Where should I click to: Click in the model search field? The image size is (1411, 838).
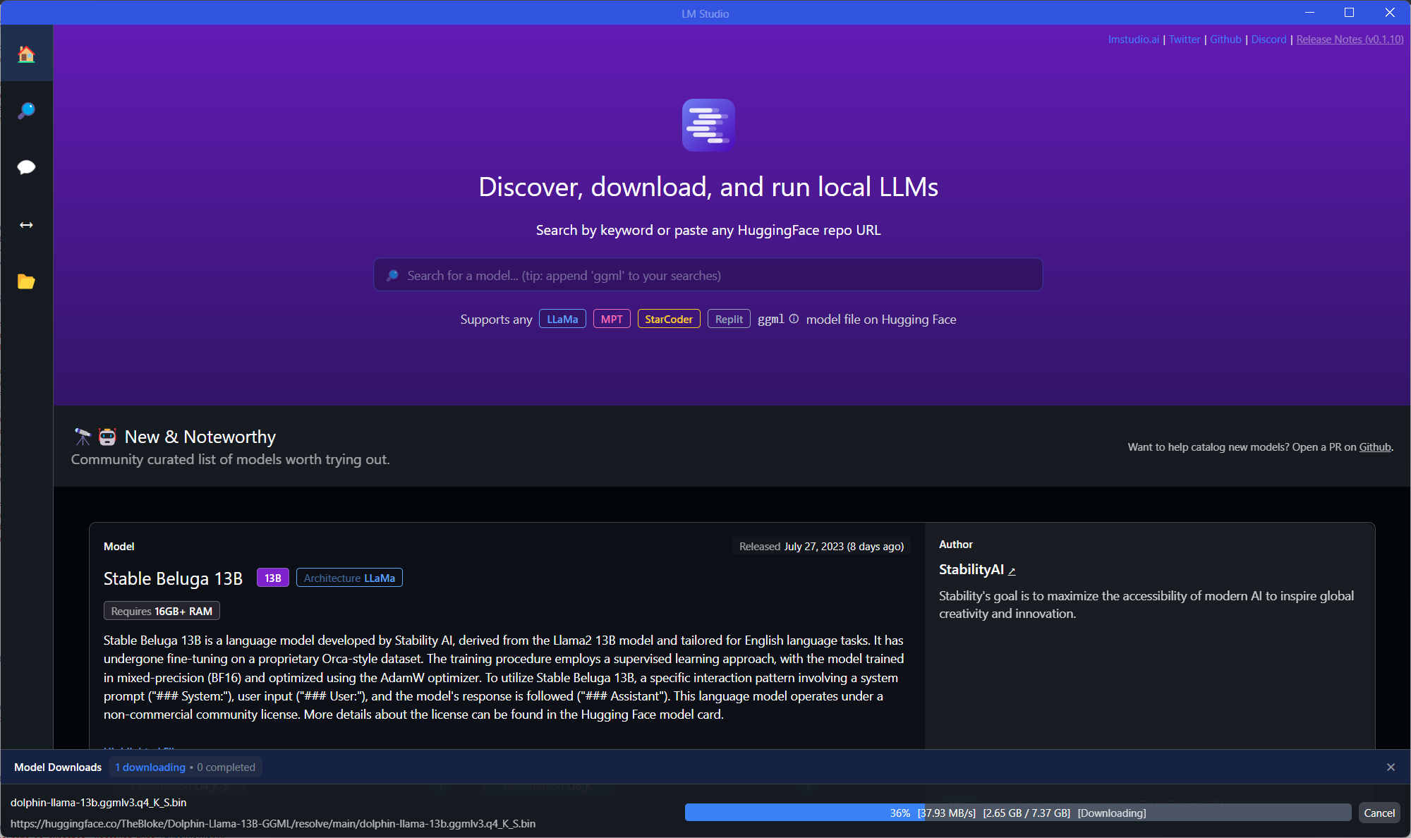(708, 275)
